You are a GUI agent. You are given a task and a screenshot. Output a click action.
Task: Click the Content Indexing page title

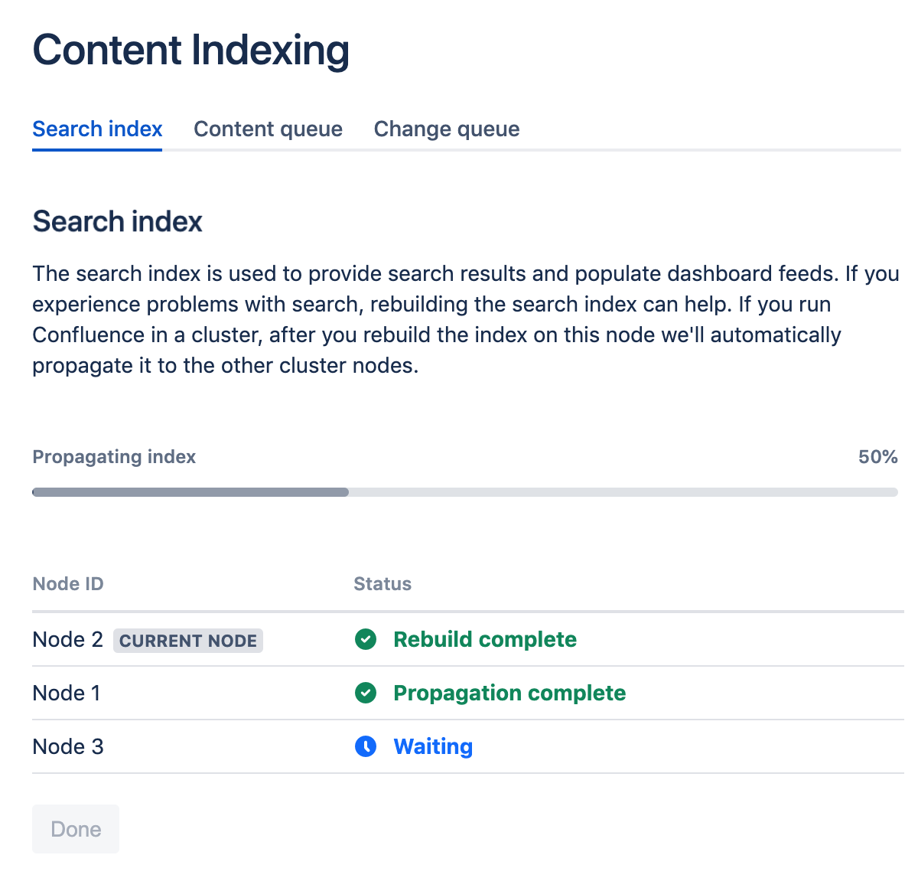[x=191, y=51]
